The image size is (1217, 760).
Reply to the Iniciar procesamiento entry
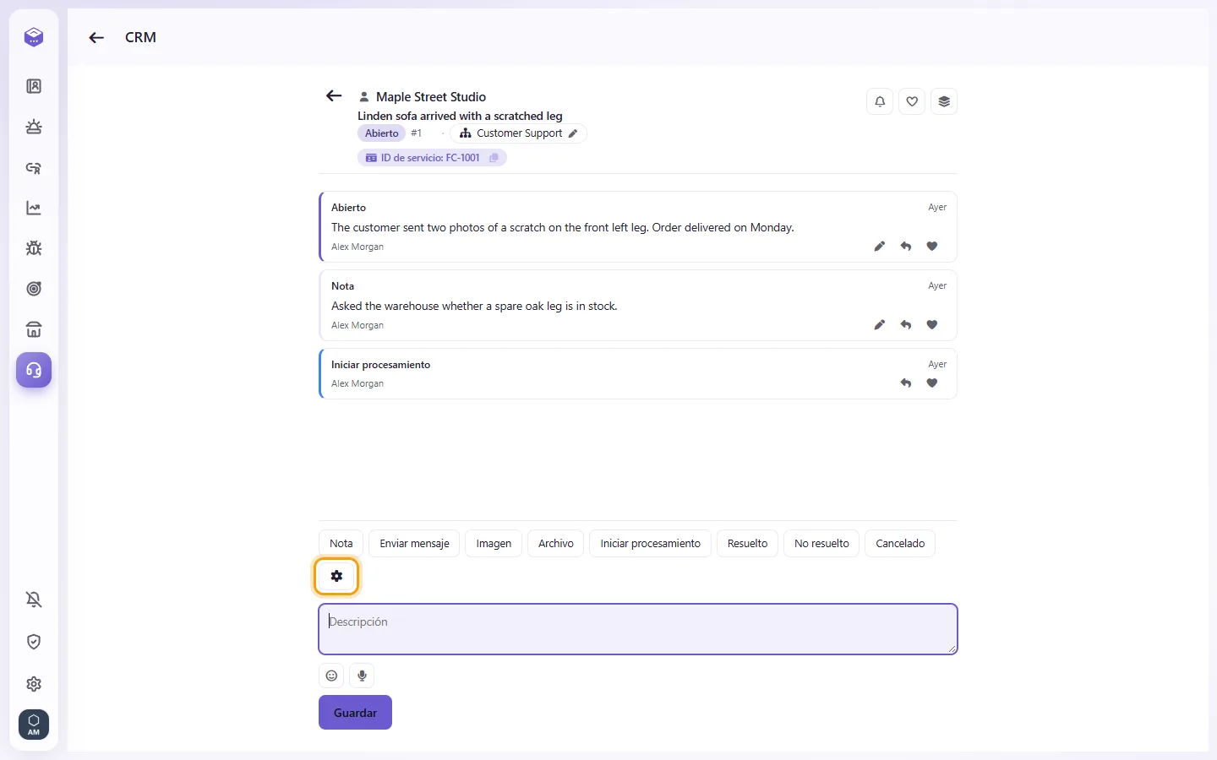(906, 383)
